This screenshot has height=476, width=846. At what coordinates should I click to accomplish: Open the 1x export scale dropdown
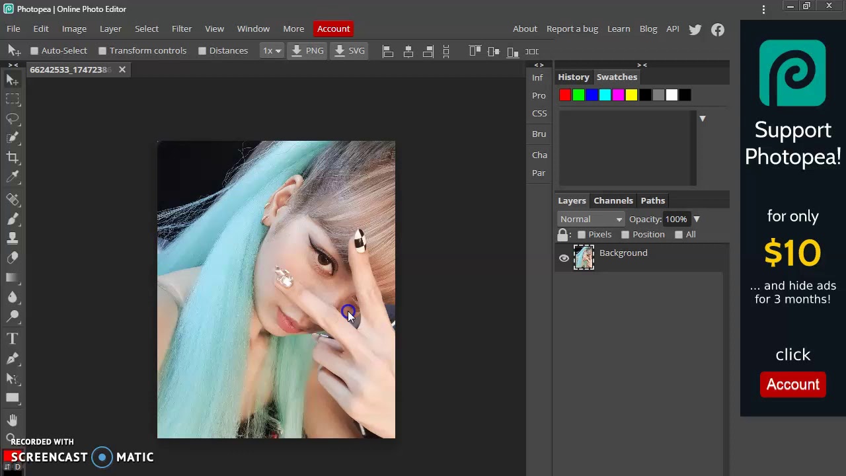click(x=272, y=51)
